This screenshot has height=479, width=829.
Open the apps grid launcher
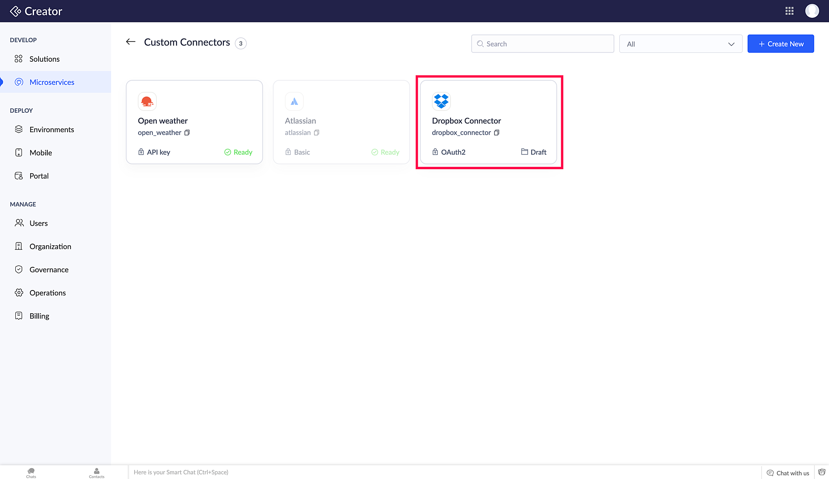pos(789,11)
